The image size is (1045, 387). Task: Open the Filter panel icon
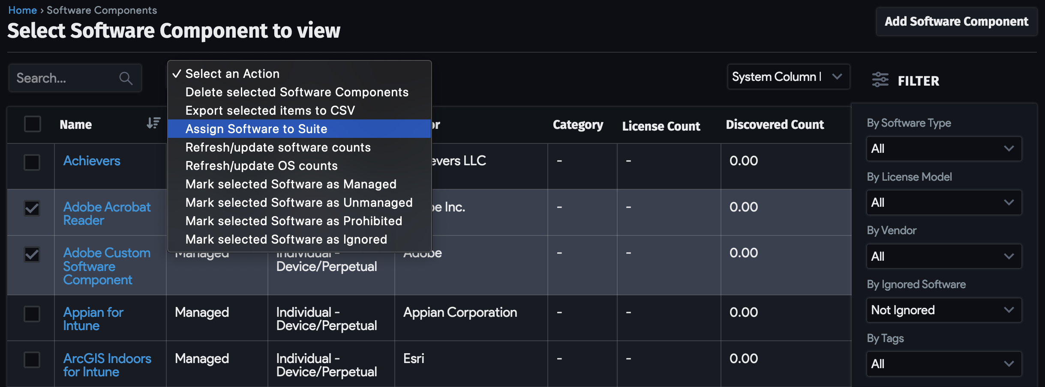click(x=880, y=80)
